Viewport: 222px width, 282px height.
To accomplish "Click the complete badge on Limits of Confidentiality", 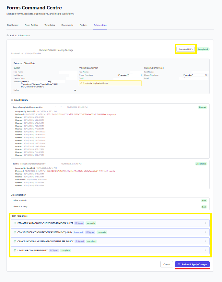I will pos(66,250).
